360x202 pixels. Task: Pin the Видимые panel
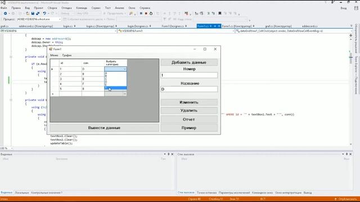pyautogui.click(x=168, y=154)
